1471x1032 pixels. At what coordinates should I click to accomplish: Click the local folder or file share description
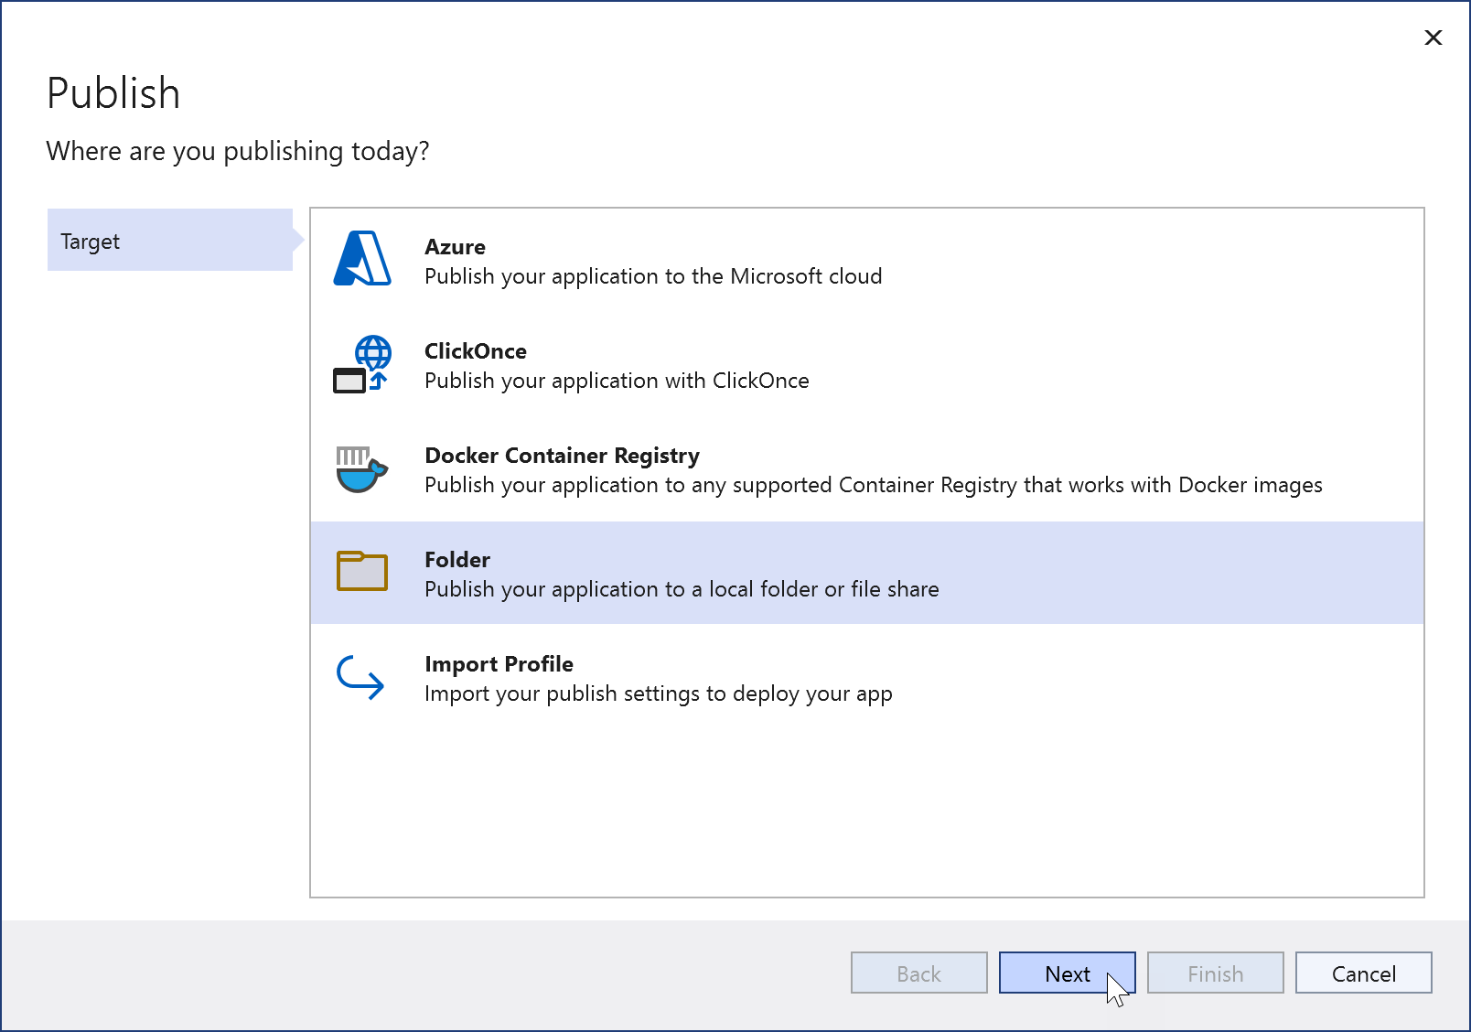tap(682, 589)
